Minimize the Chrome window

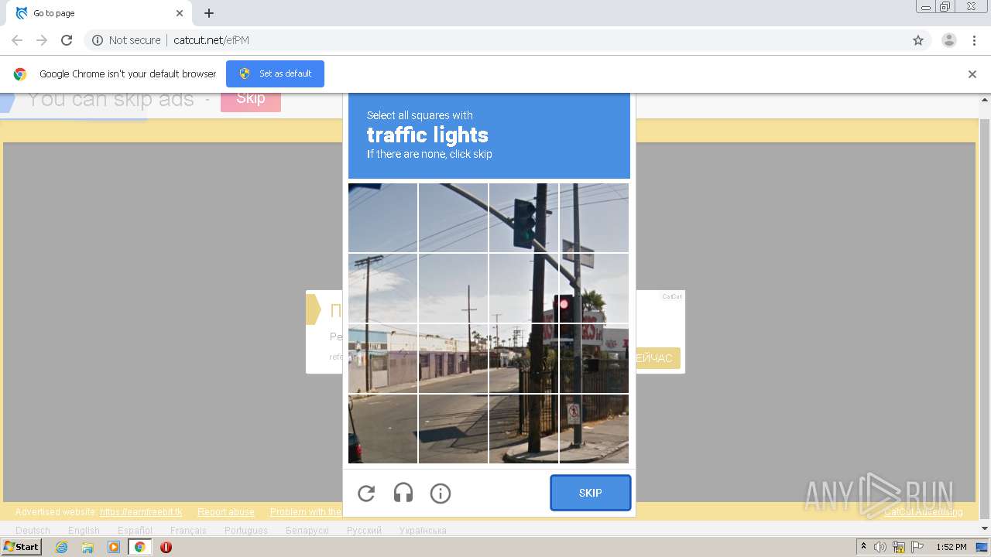coord(925,6)
